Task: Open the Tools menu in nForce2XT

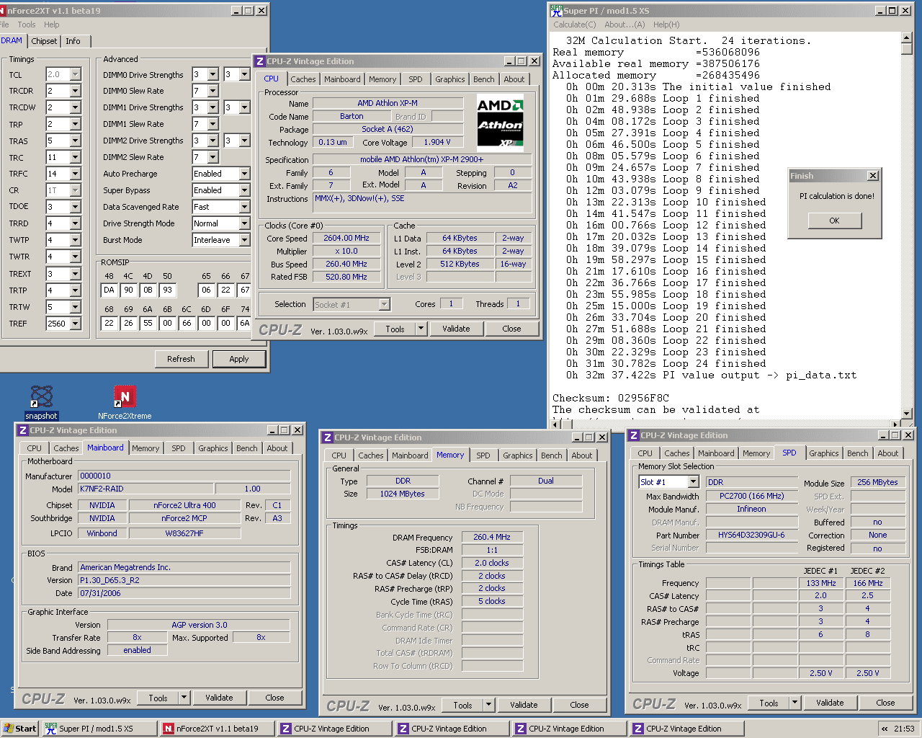Action: click(x=27, y=25)
